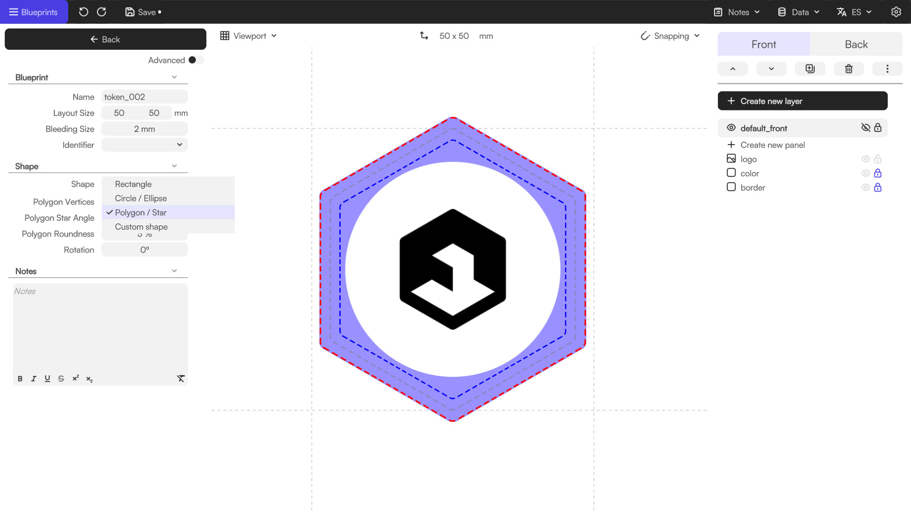Image resolution: width=911 pixels, height=512 pixels.
Task: Switch to the Back tab
Action: (x=856, y=44)
